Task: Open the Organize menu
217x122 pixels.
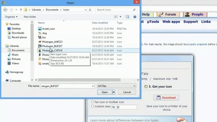Action: click(x=11, y=17)
